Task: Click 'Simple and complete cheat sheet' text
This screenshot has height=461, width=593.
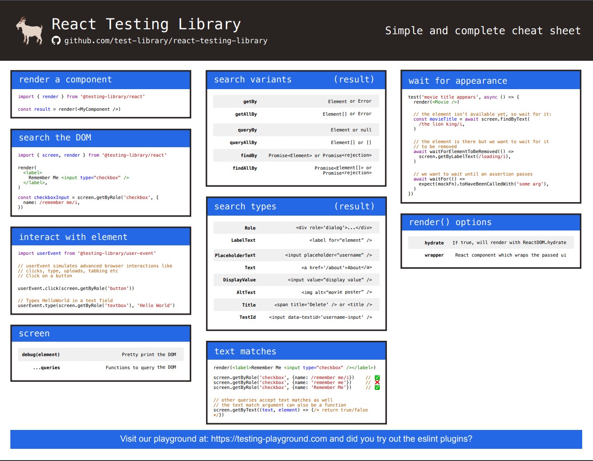Action: point(483,31)
